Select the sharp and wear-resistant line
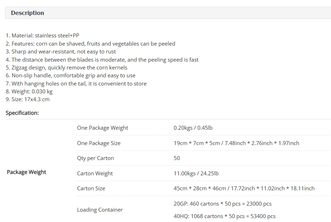This screenshot has height=222, width=331. pos(61,52)
